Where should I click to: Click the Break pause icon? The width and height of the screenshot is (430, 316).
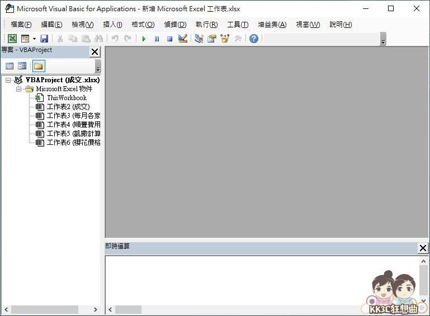pyautogui.click(x=157, y=39)
